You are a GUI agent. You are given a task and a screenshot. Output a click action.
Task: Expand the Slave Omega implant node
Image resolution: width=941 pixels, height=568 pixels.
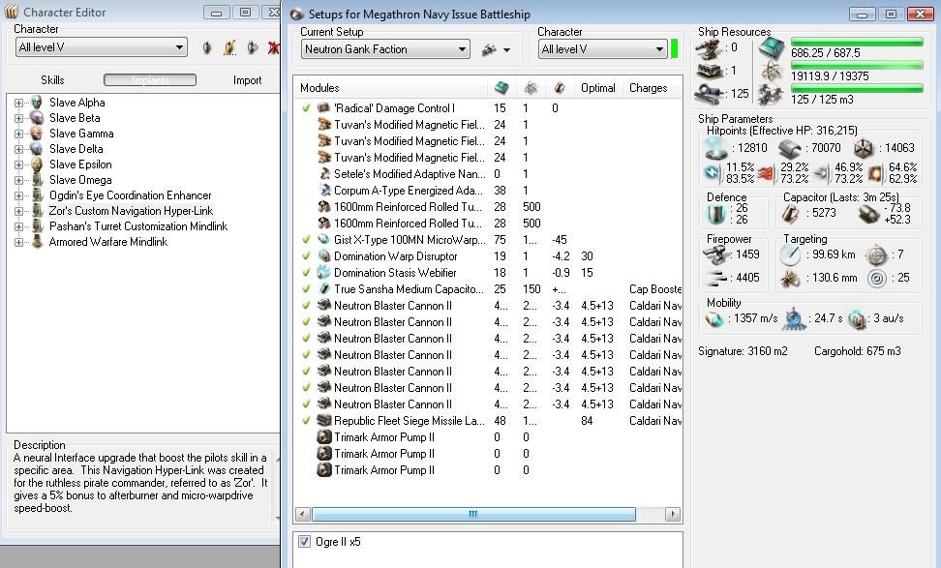tap(18, 180)
